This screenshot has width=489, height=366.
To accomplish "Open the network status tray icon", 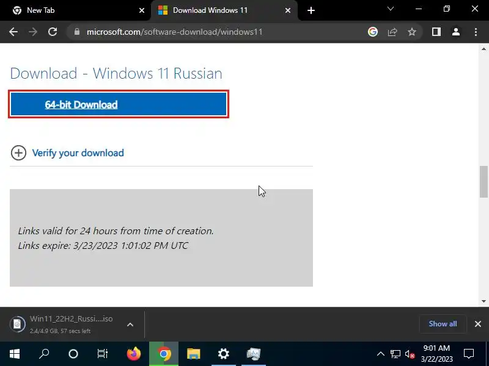I will pyautogui.click(x=395, y=354).
